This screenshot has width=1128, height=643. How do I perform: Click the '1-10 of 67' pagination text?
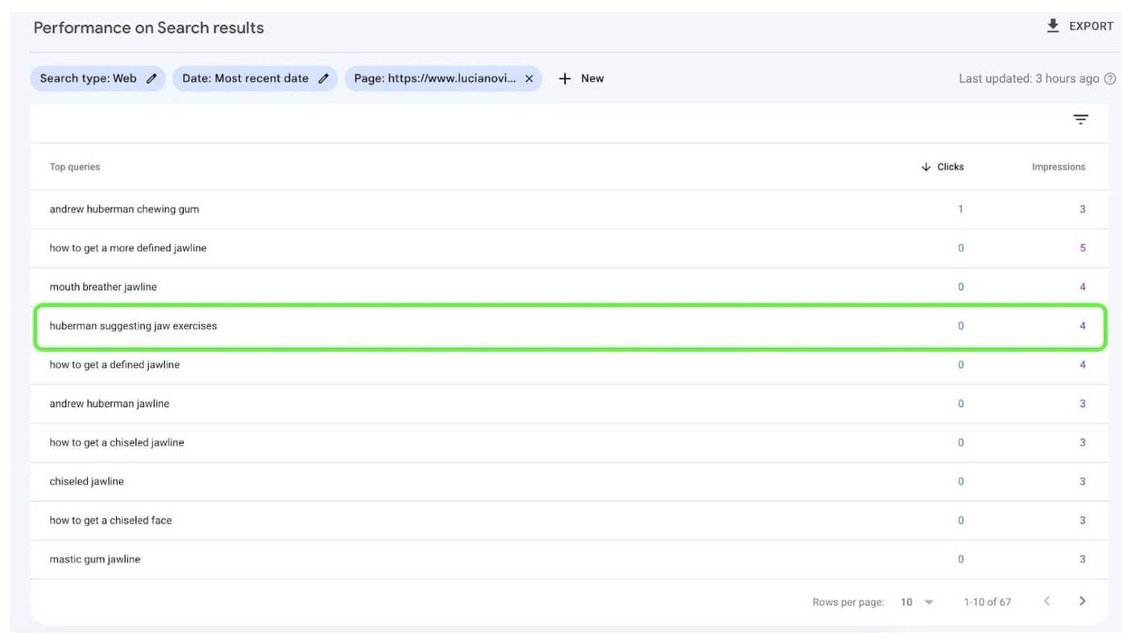click(987, 602)
